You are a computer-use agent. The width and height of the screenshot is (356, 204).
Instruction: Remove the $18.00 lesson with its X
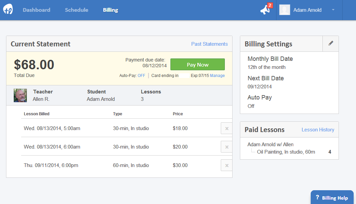tap(226, 128)
